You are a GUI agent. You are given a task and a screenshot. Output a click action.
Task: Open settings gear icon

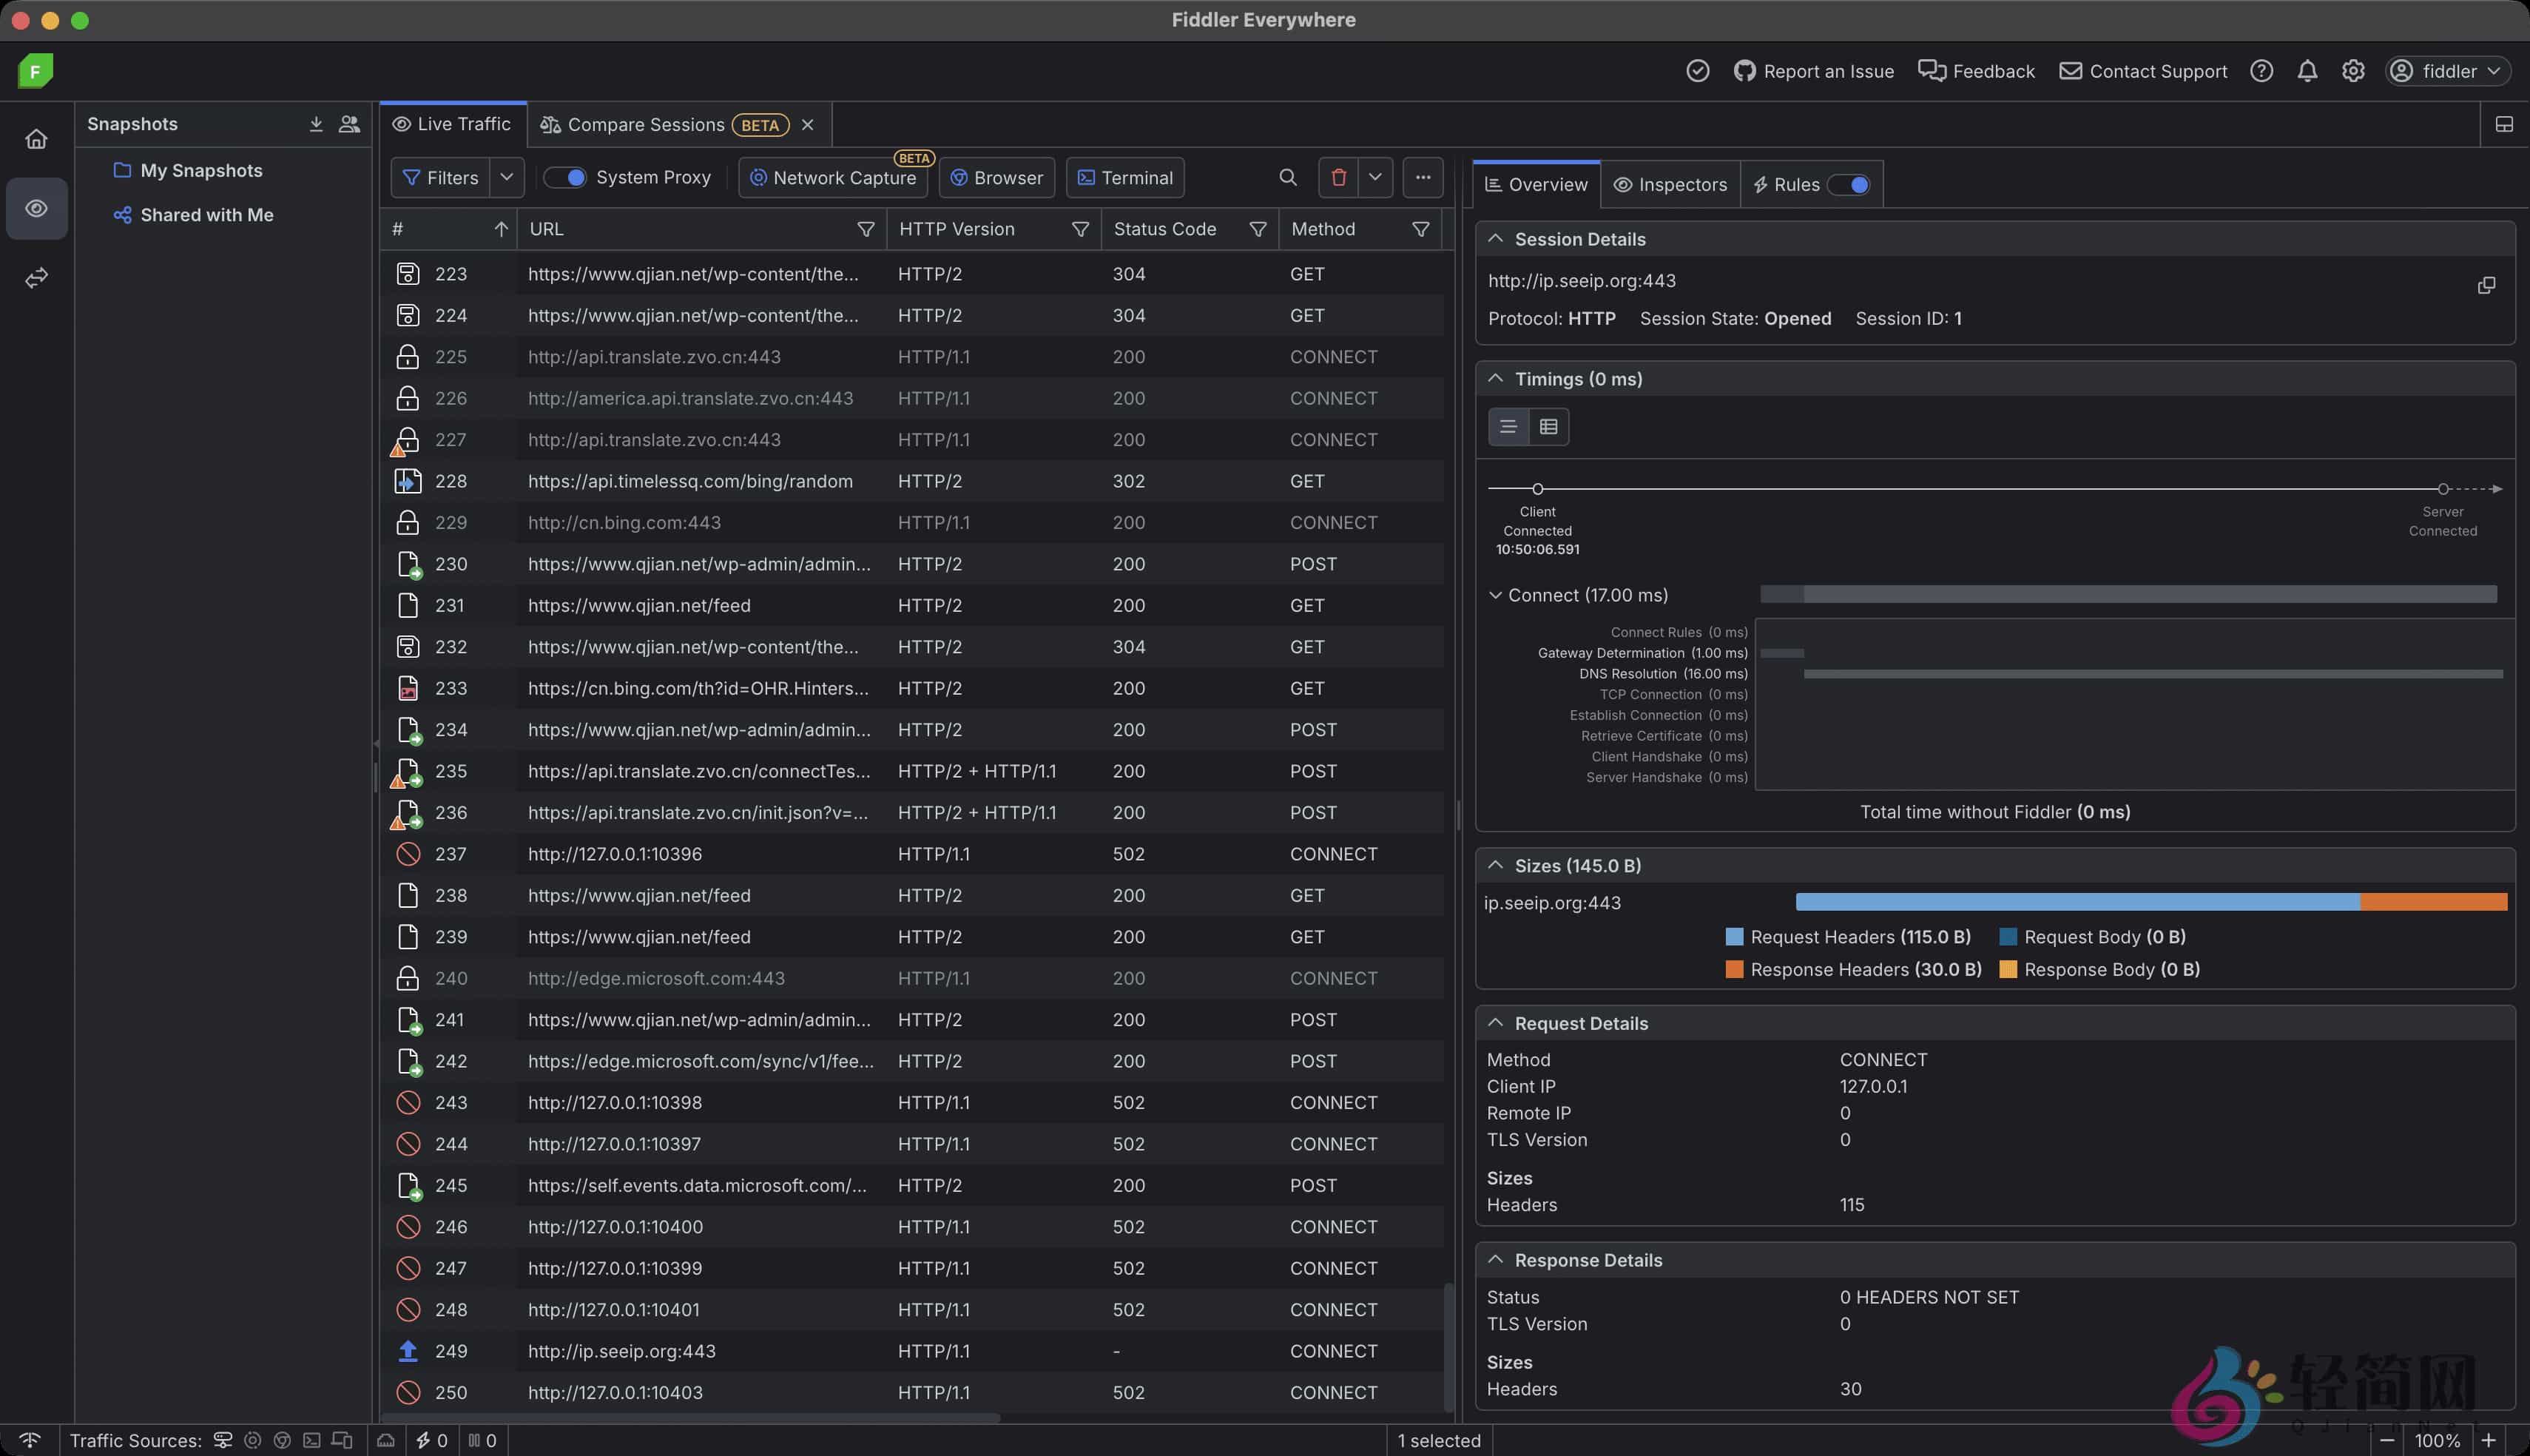click(x=2353, y=71)
